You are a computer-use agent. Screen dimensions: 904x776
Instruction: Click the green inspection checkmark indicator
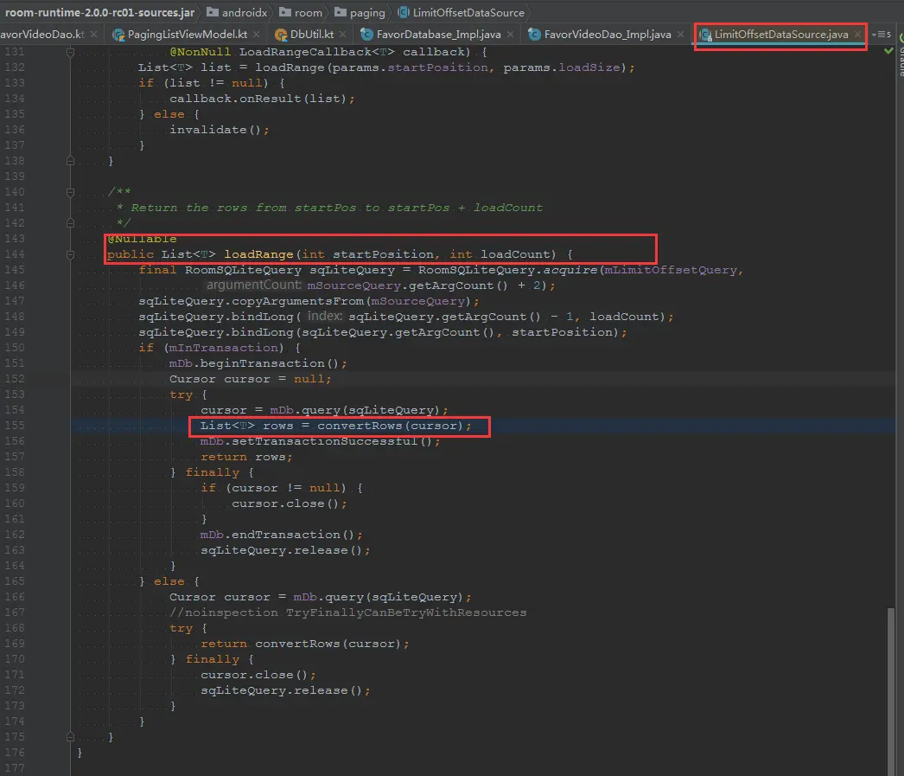click(888, 51)
